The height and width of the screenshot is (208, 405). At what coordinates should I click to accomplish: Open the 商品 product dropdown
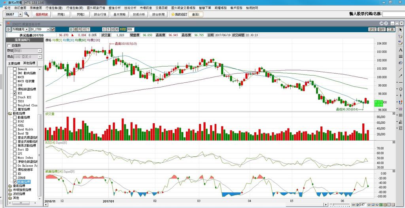[40, 57]
